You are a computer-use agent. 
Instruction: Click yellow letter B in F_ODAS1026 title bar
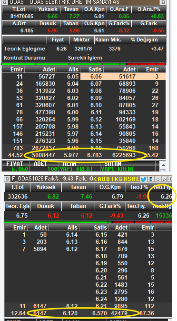coord(108,179)
